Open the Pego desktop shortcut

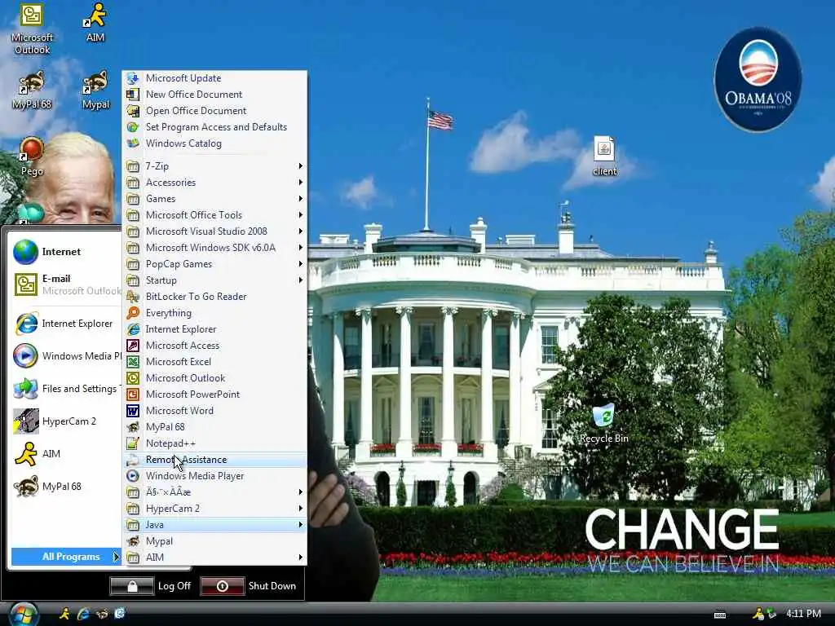click(x=32, y=157)
